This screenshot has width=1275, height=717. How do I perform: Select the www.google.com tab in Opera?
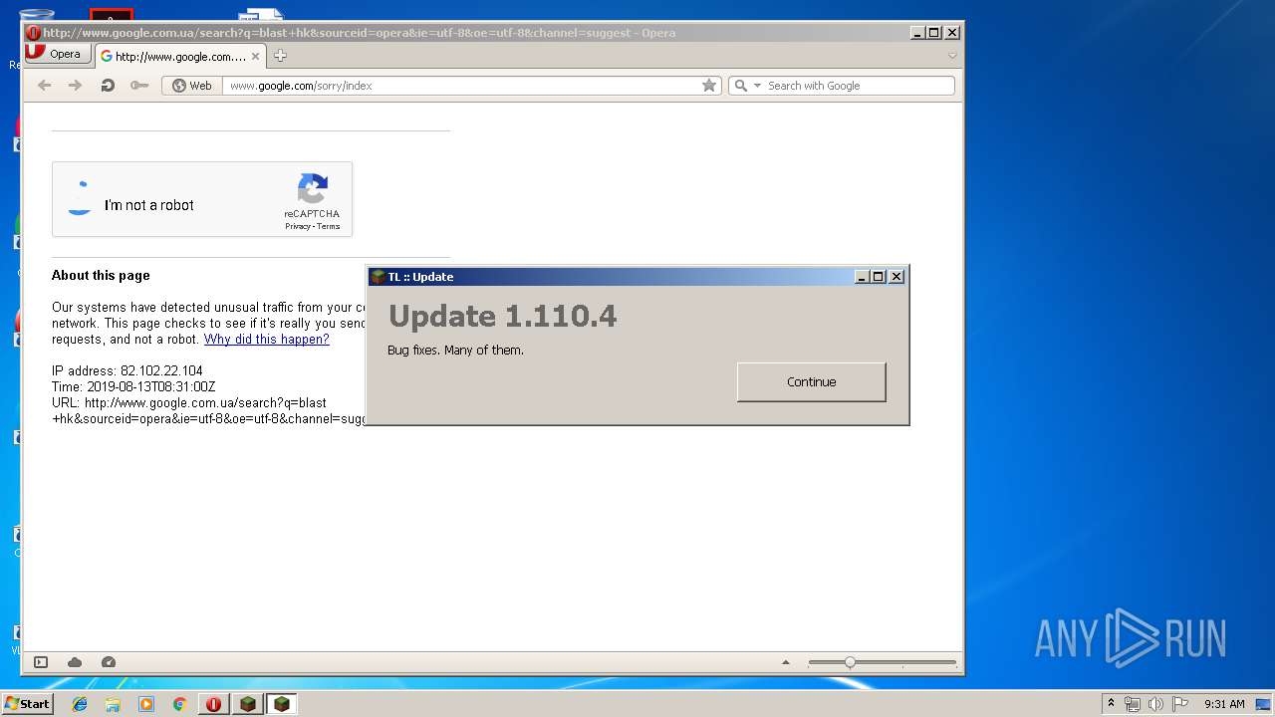coord(180,57)
